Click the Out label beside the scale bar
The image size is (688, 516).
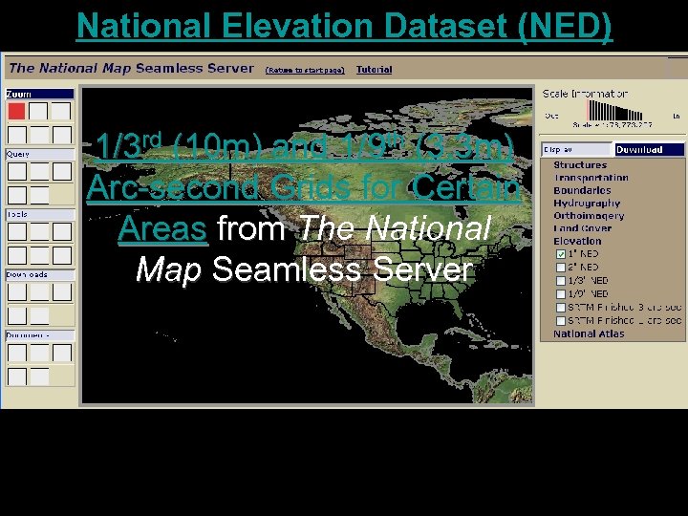pos(551,116)
